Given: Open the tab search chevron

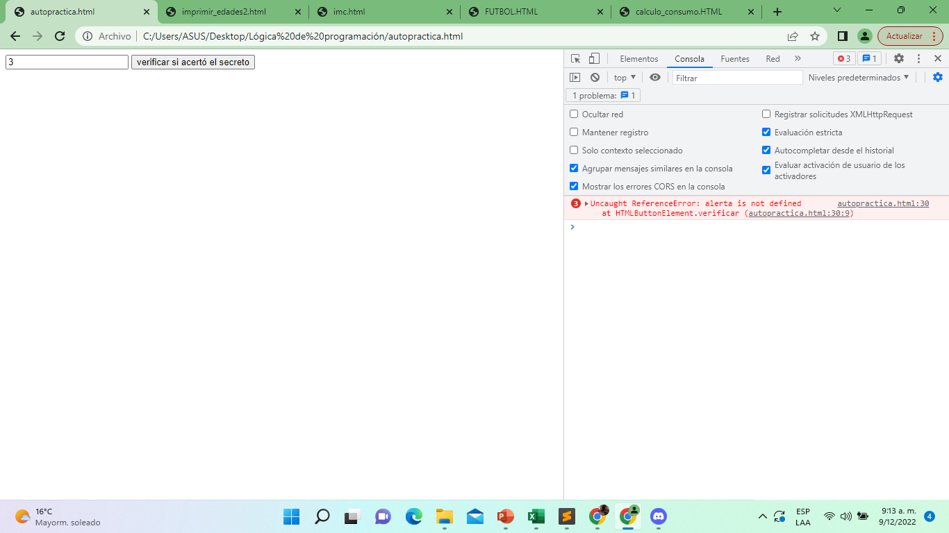Looking at the screenshot, I should click(837, 10).
